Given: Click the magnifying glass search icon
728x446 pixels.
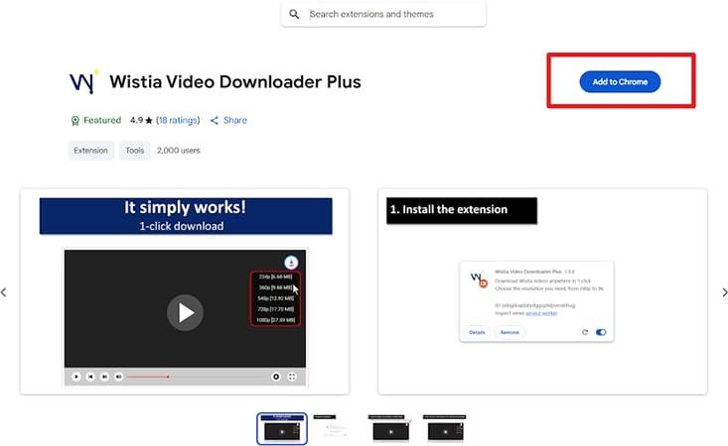Looking at the screenshot, I should click(x=294, y=14).
